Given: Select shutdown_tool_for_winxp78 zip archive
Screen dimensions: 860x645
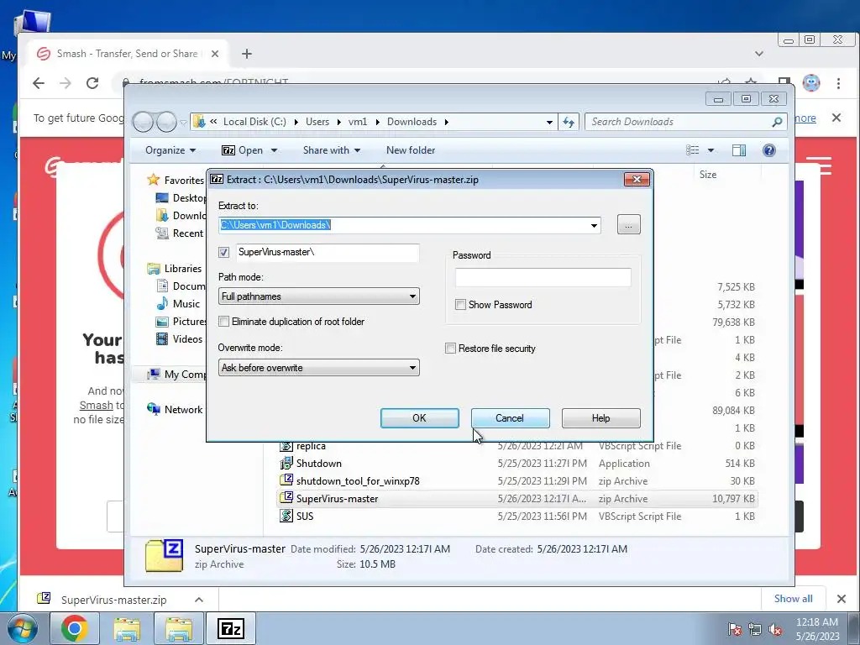Looking at the screenshot, I should [x=358, y=481].
